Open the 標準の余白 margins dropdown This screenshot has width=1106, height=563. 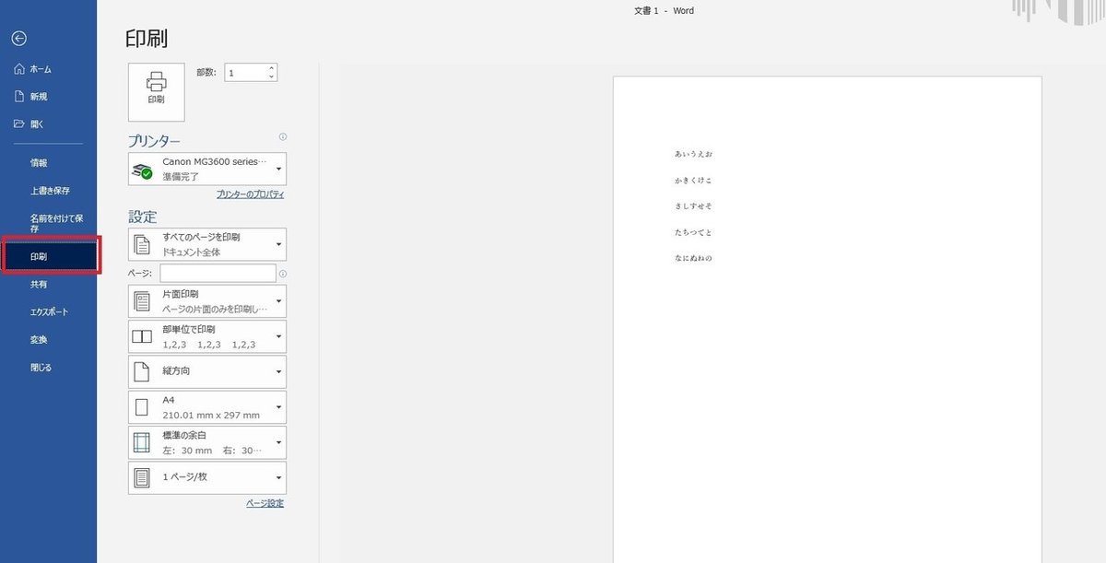207,442
